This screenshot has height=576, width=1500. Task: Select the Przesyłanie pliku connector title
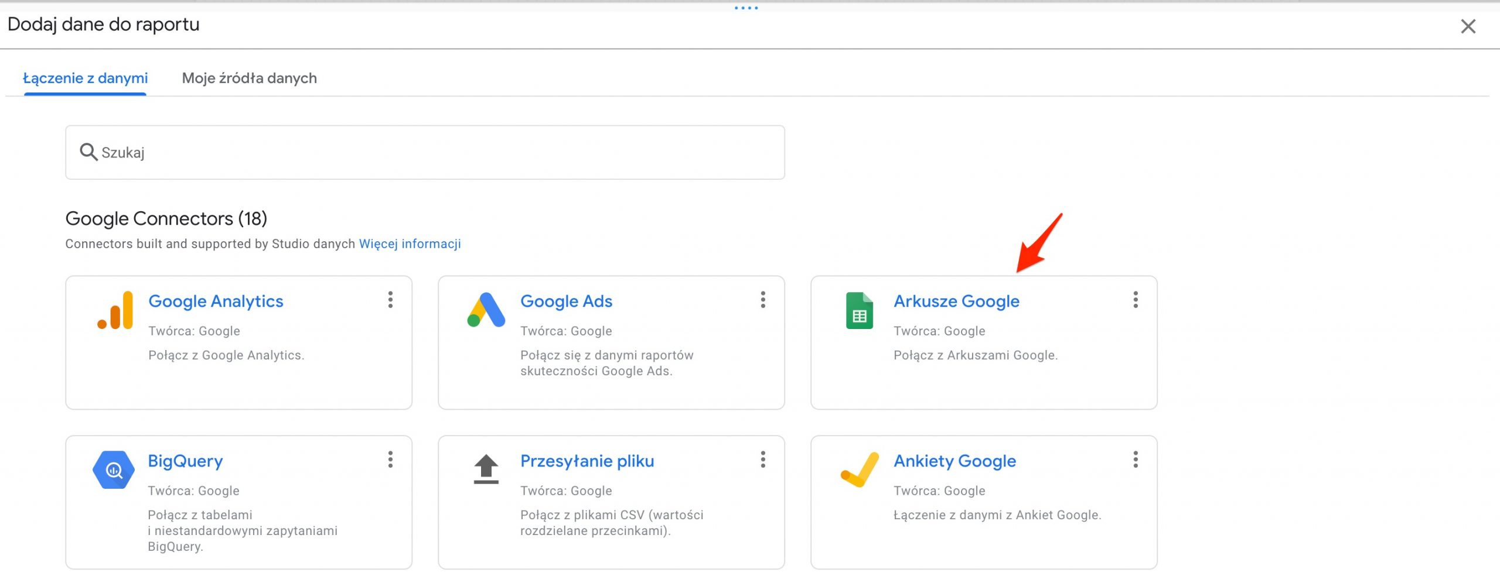coord(587,461)
